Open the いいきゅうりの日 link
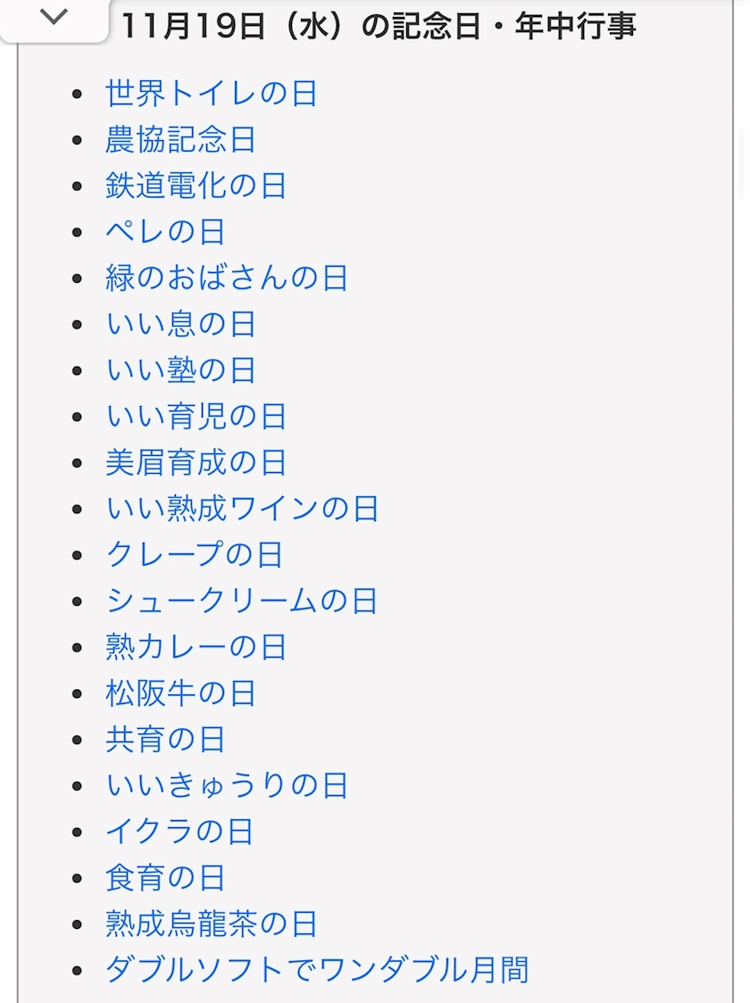The image size is (750, 1003). [x=227, y=785]
